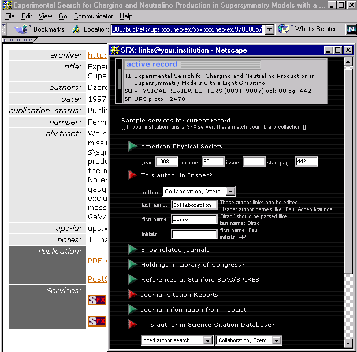Open the PostScript link under Publication
Image resolution: width=357 pixels, height=352 pixels.
(x=97, y=279)
